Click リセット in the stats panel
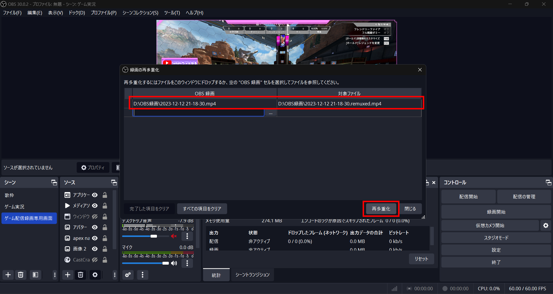 click(x=421, y=259)
